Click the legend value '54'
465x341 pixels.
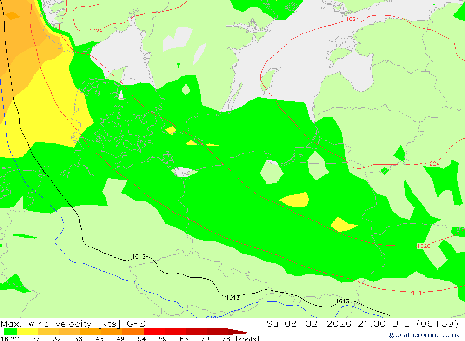141,339
